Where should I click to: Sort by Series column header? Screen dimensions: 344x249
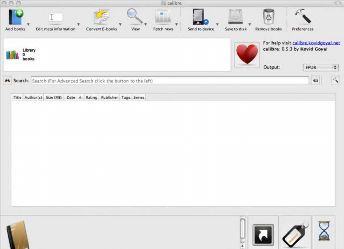[x=139, y=97]
